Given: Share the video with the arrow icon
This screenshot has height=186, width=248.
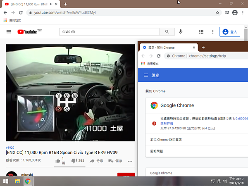Looking at the screenshot, I should (x=96, y=161).
